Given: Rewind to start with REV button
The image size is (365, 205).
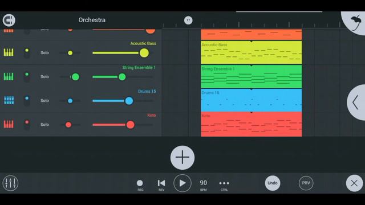Looking at the screenshot, I should [x=161, y=185].
